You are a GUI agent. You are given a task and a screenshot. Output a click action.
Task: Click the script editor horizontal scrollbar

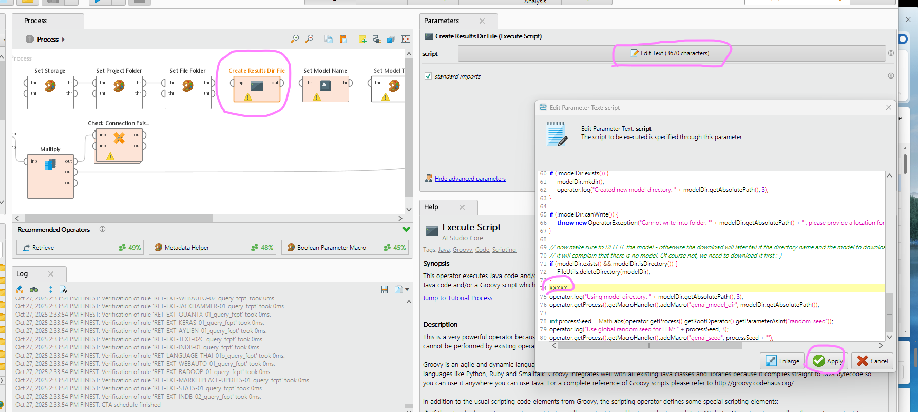tap(650, 346)
